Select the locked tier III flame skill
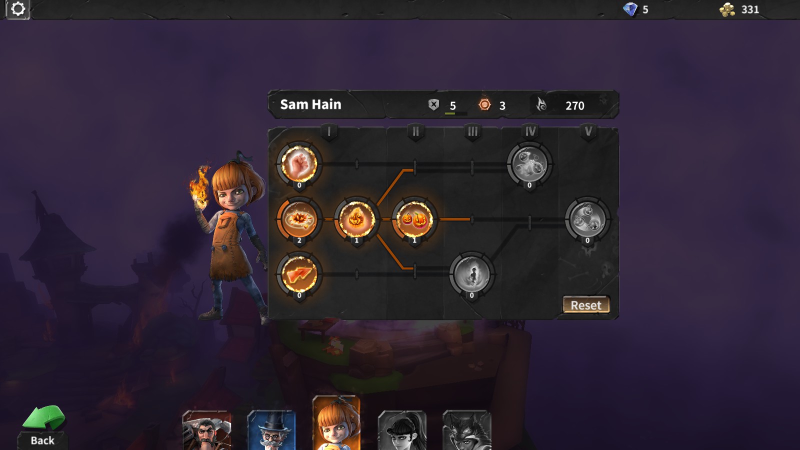This screenshot has width=800, height=450. pos(471,274)
